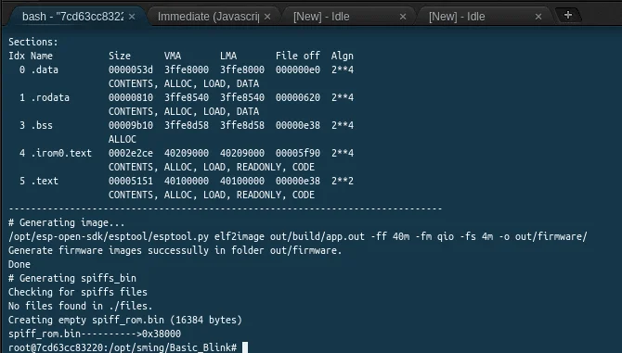The height and width of the screenshot is (353, 622).
Task: Click 'Creating empty spiff_rom.bin' line
Action: 125,320
